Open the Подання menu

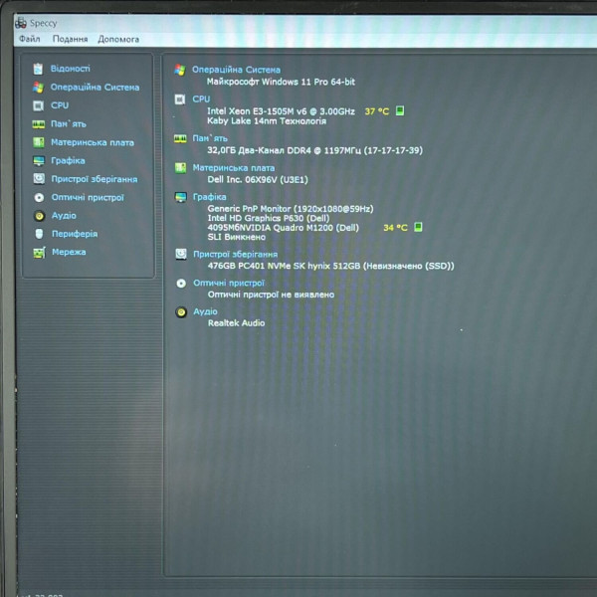pyautogui.click(x=70, y=39)
